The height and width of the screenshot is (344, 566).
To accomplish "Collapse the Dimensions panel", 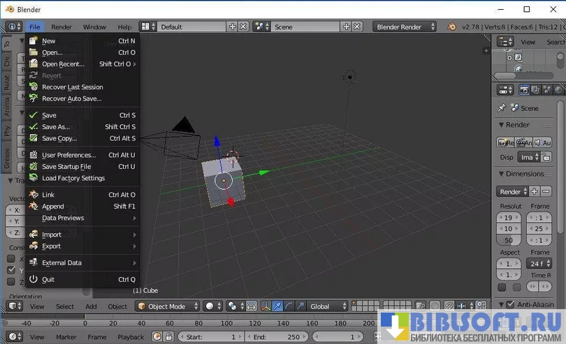I will (x=501, y=174).
